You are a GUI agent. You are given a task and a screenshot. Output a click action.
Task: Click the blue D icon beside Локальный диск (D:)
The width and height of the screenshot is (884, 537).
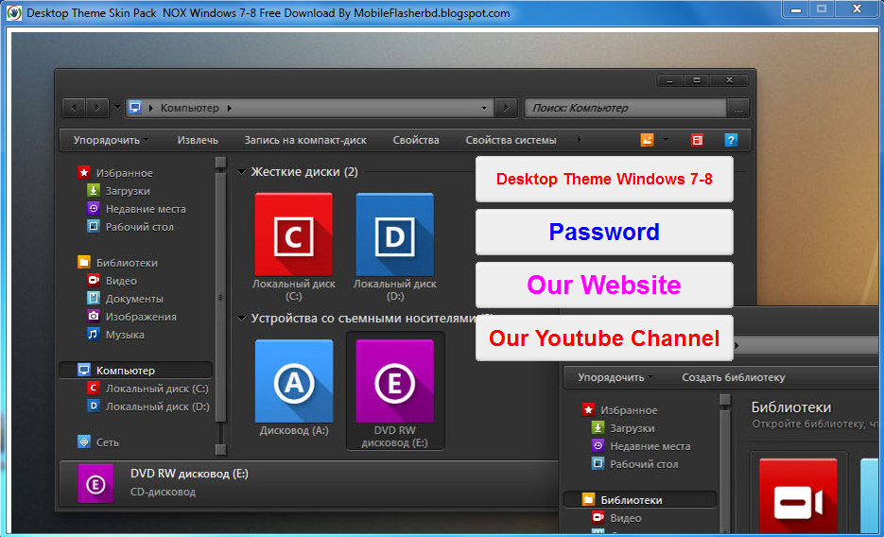tap(93, 406)
